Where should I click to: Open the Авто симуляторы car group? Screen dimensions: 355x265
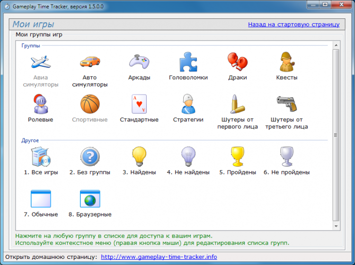pyautogui.click(x=90, y=61)
